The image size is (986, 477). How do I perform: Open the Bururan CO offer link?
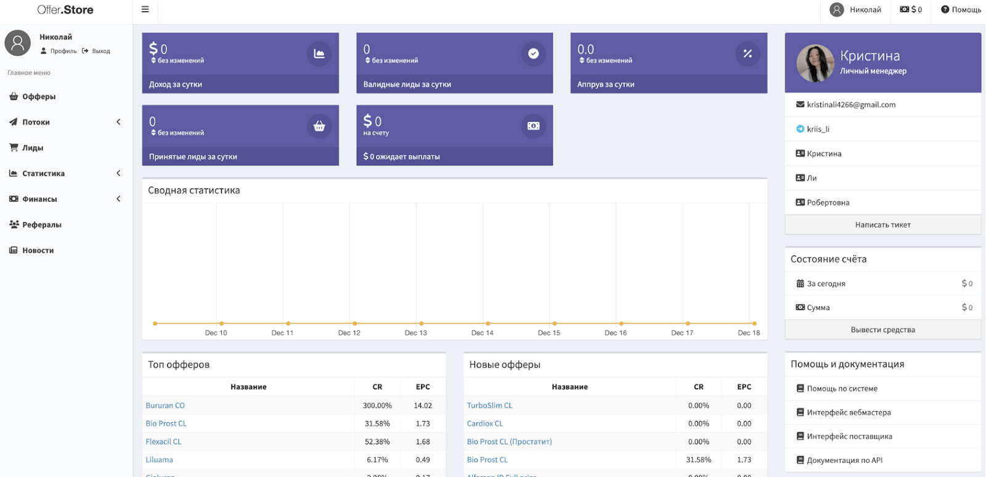(165, 406)
